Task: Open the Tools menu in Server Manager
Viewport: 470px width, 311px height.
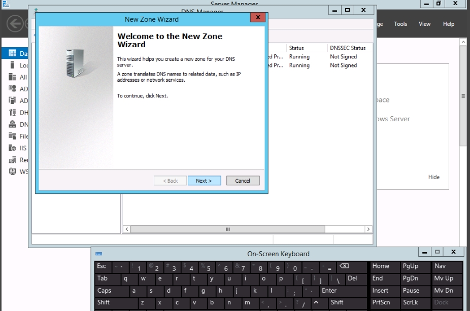Action: [x=400, y=24]
